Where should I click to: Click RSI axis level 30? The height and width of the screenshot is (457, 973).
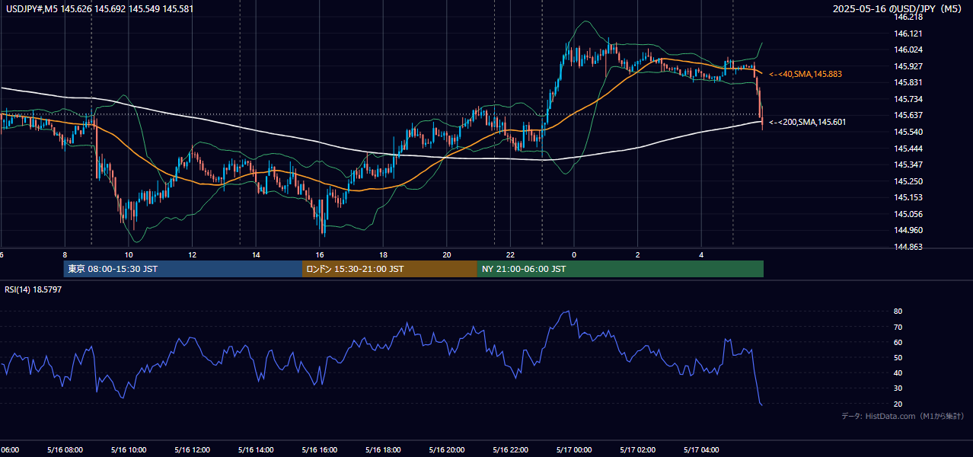[898, 388]
